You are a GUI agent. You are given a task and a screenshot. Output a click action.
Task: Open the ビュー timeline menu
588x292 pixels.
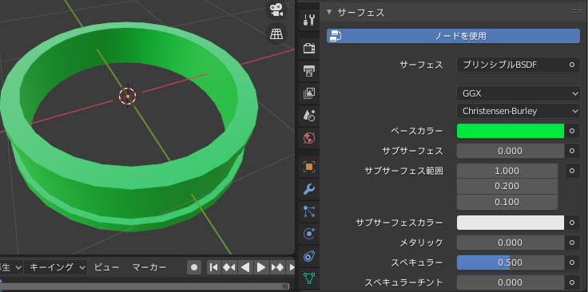[106, 267]
